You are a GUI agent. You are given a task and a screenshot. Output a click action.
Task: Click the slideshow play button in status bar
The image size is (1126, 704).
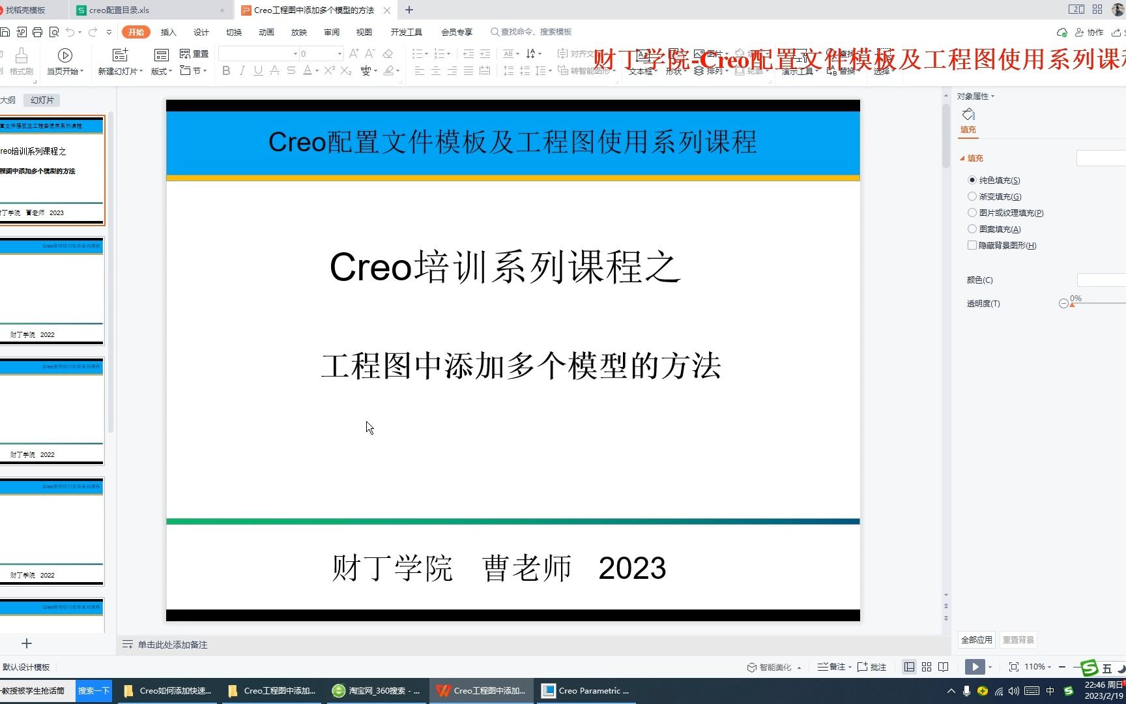[x=975, y=667]
